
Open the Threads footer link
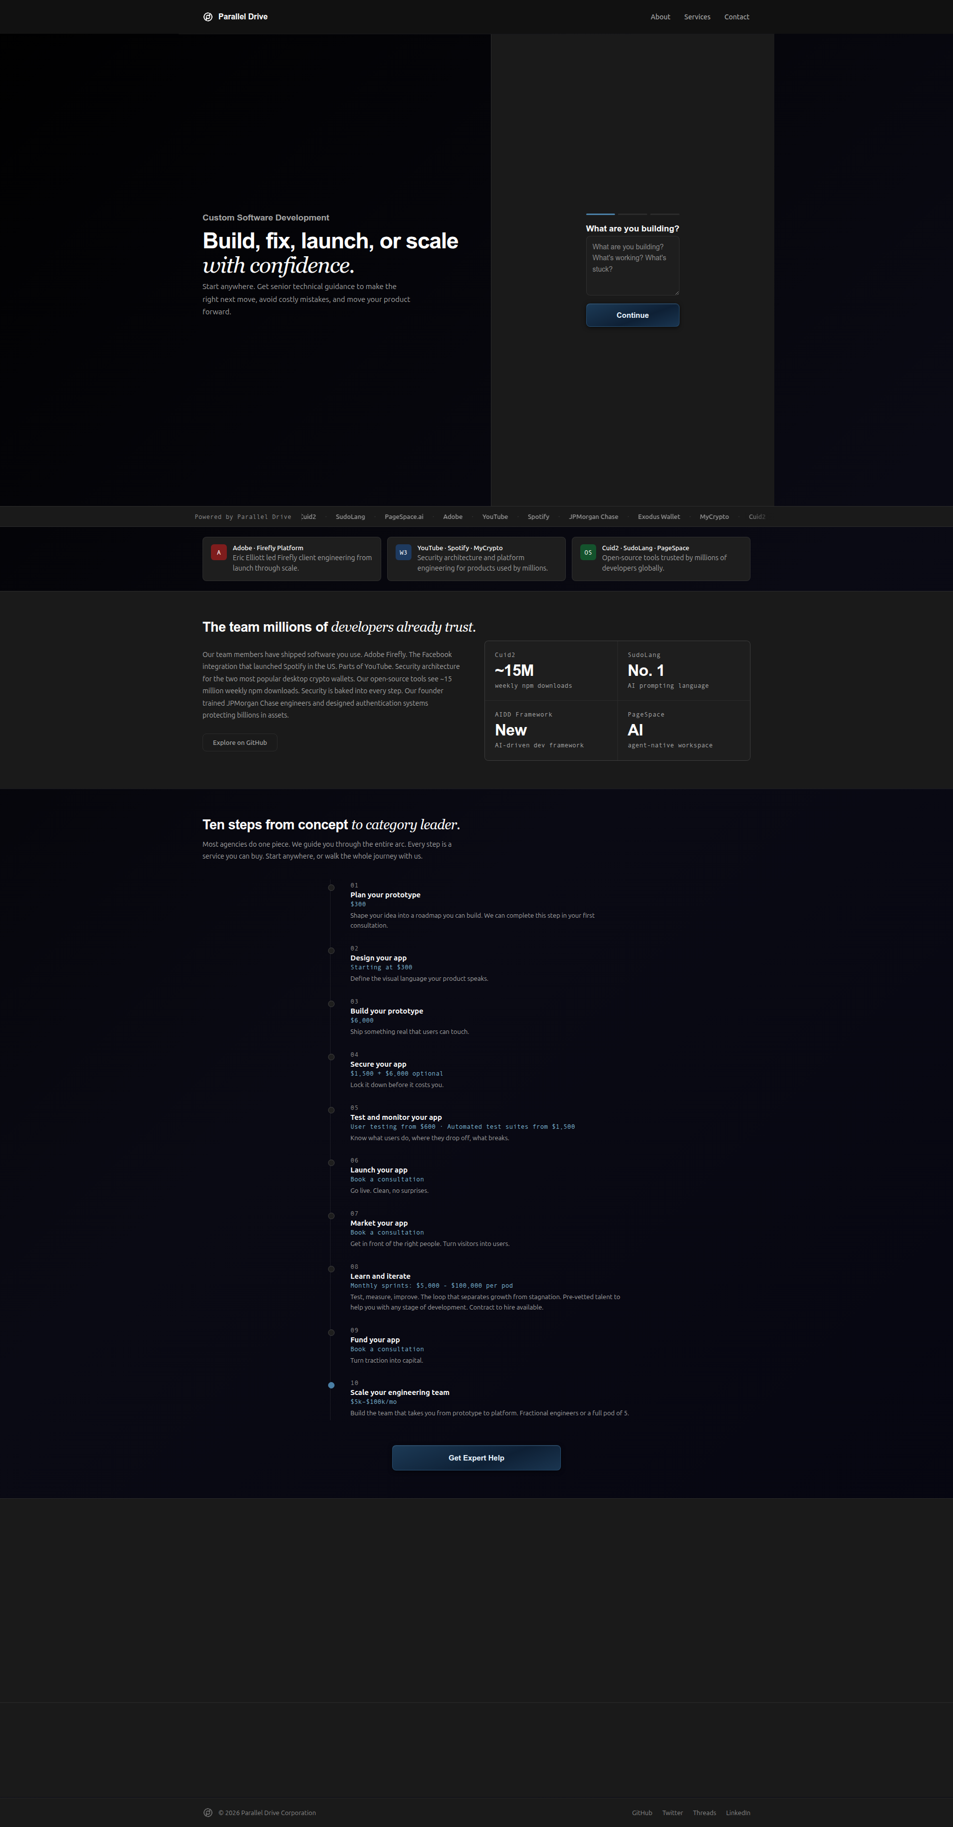pos(704,1812)
